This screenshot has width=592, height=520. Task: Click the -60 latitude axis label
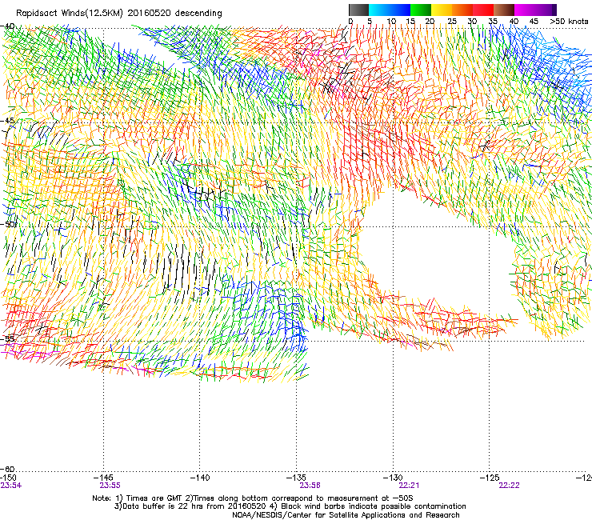click(x=8, y=469)
